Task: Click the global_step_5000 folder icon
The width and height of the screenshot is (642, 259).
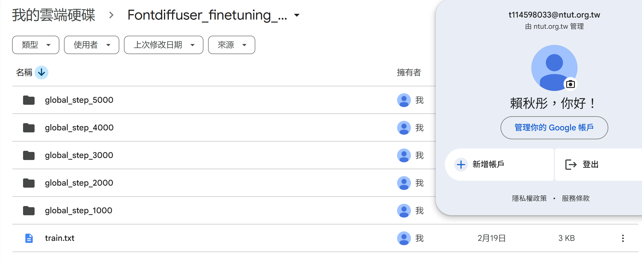Action: pos(29,100)
